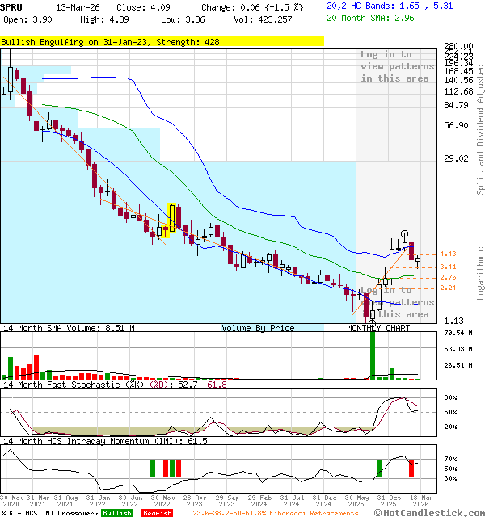
Task: Click the circle marker above the recent candle
Action: (405, 234)
